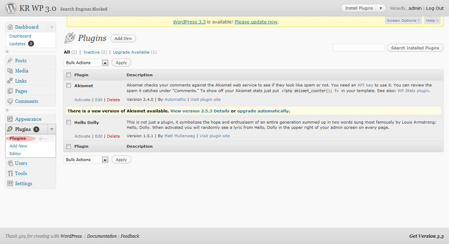The image size is (449, 244).
Task: Filter by Inactive plugins
Action: pyautogui.click(x=91, y=52)
